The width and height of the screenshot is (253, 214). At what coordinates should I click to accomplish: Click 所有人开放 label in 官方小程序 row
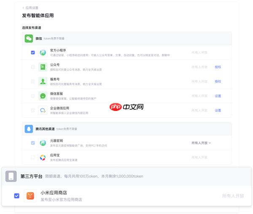199,53
